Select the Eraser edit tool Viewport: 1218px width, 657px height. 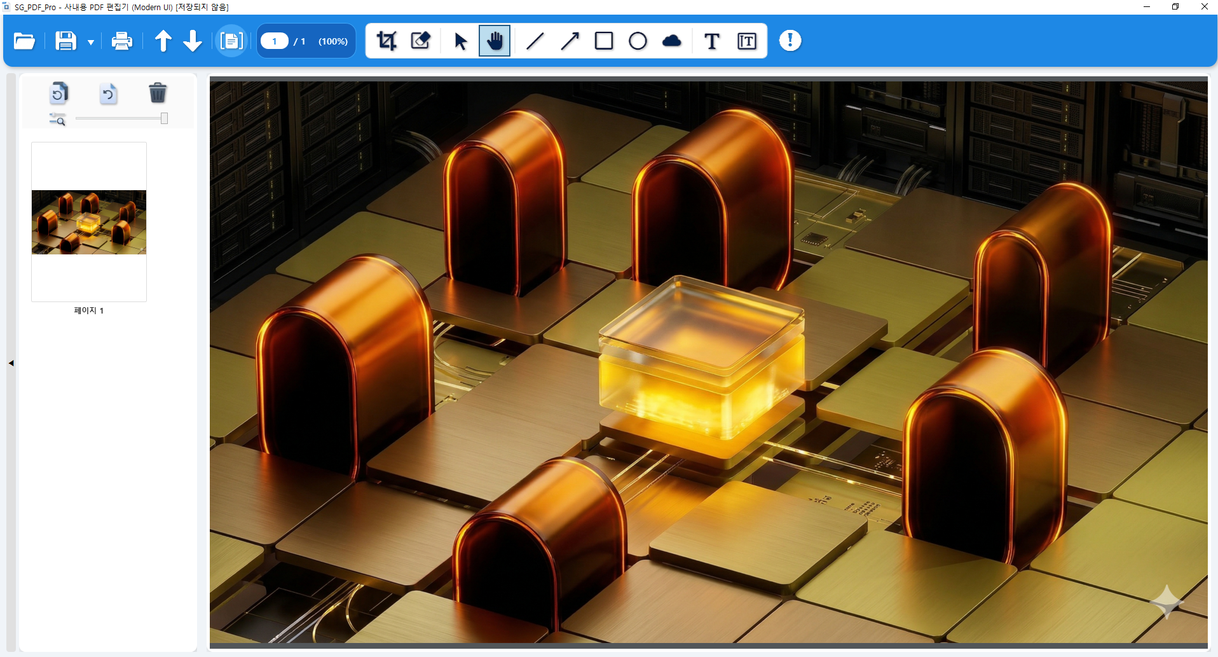tap(421, 41)
